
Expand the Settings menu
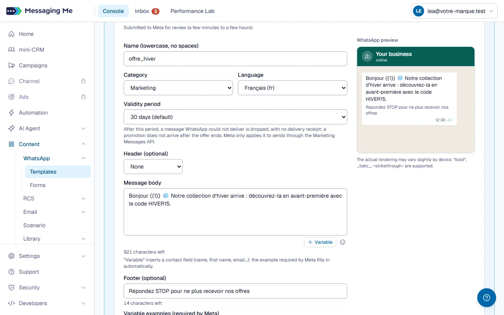click(47, 256)
